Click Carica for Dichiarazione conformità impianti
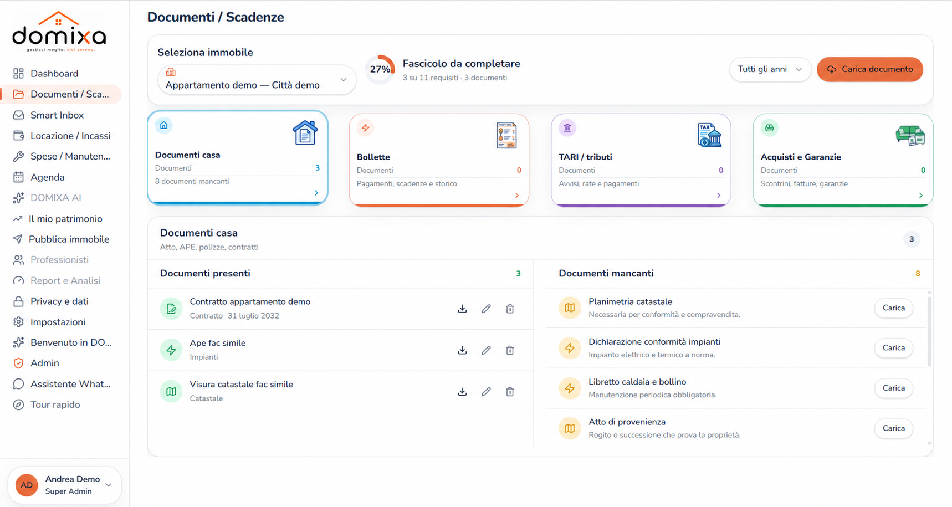 coord(893,348)
